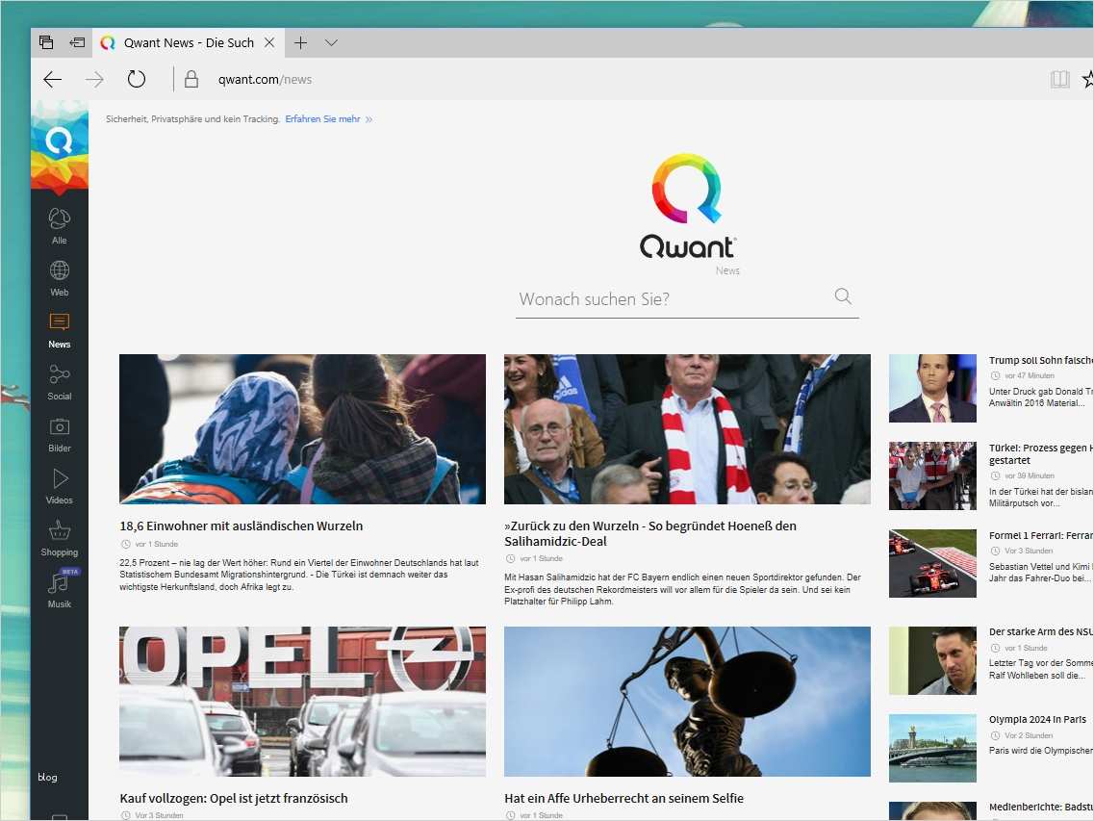Click the Justitia scales statue image
1094x821 pixels.
[687, 701]
